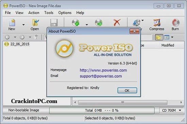Click the Total 0 objects status text
Viewport: 187px width, 124px height.
(x=25, y=118)
